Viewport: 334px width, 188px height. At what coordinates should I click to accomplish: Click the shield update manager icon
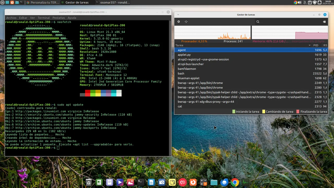click(315, 2)
